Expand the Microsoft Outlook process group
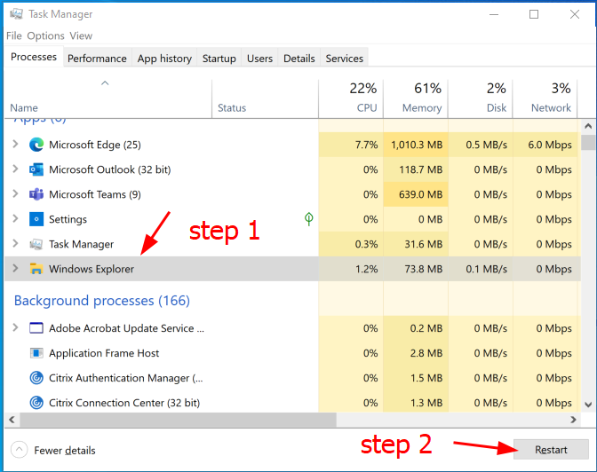597x472 pixels. (15, 169)
